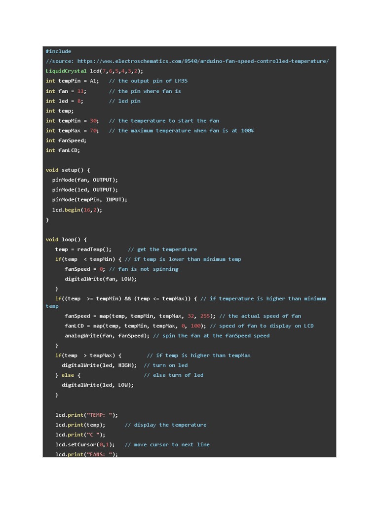Click the electroschematics source URL
The width and height of the screenshot is (379, 505).
click(x=203, y=61)
